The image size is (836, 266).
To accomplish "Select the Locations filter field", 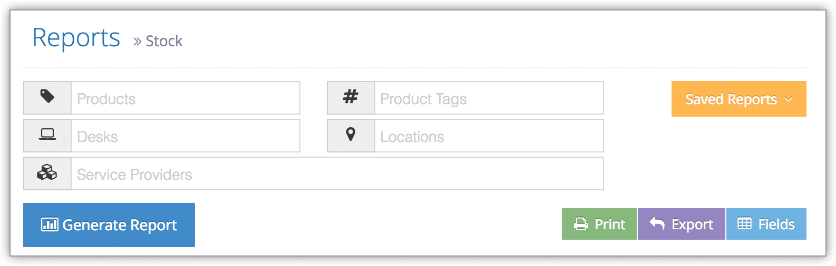I will 489,136.
